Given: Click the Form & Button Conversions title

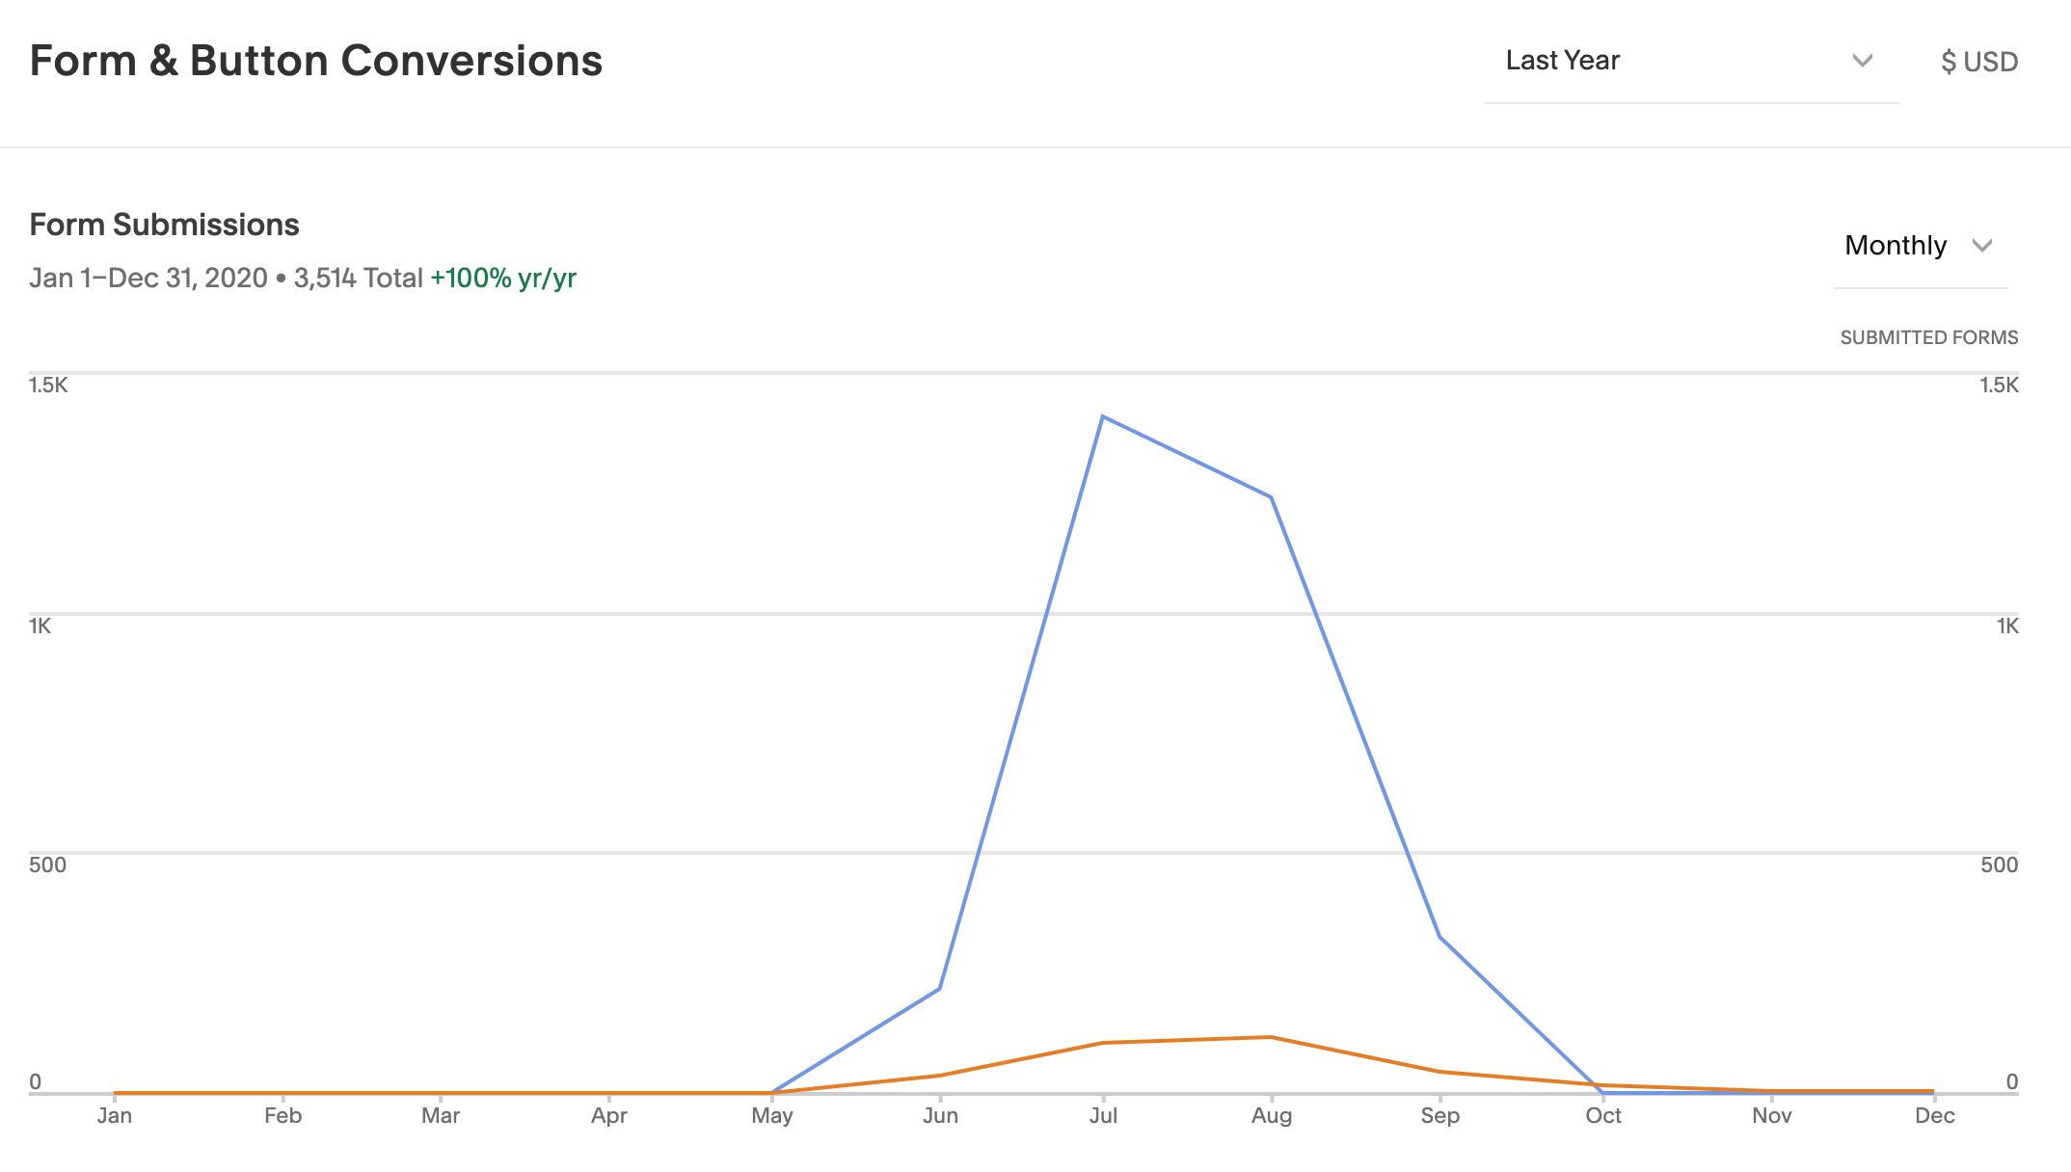Looking at the screenshot, I should (x=316, y=61).
